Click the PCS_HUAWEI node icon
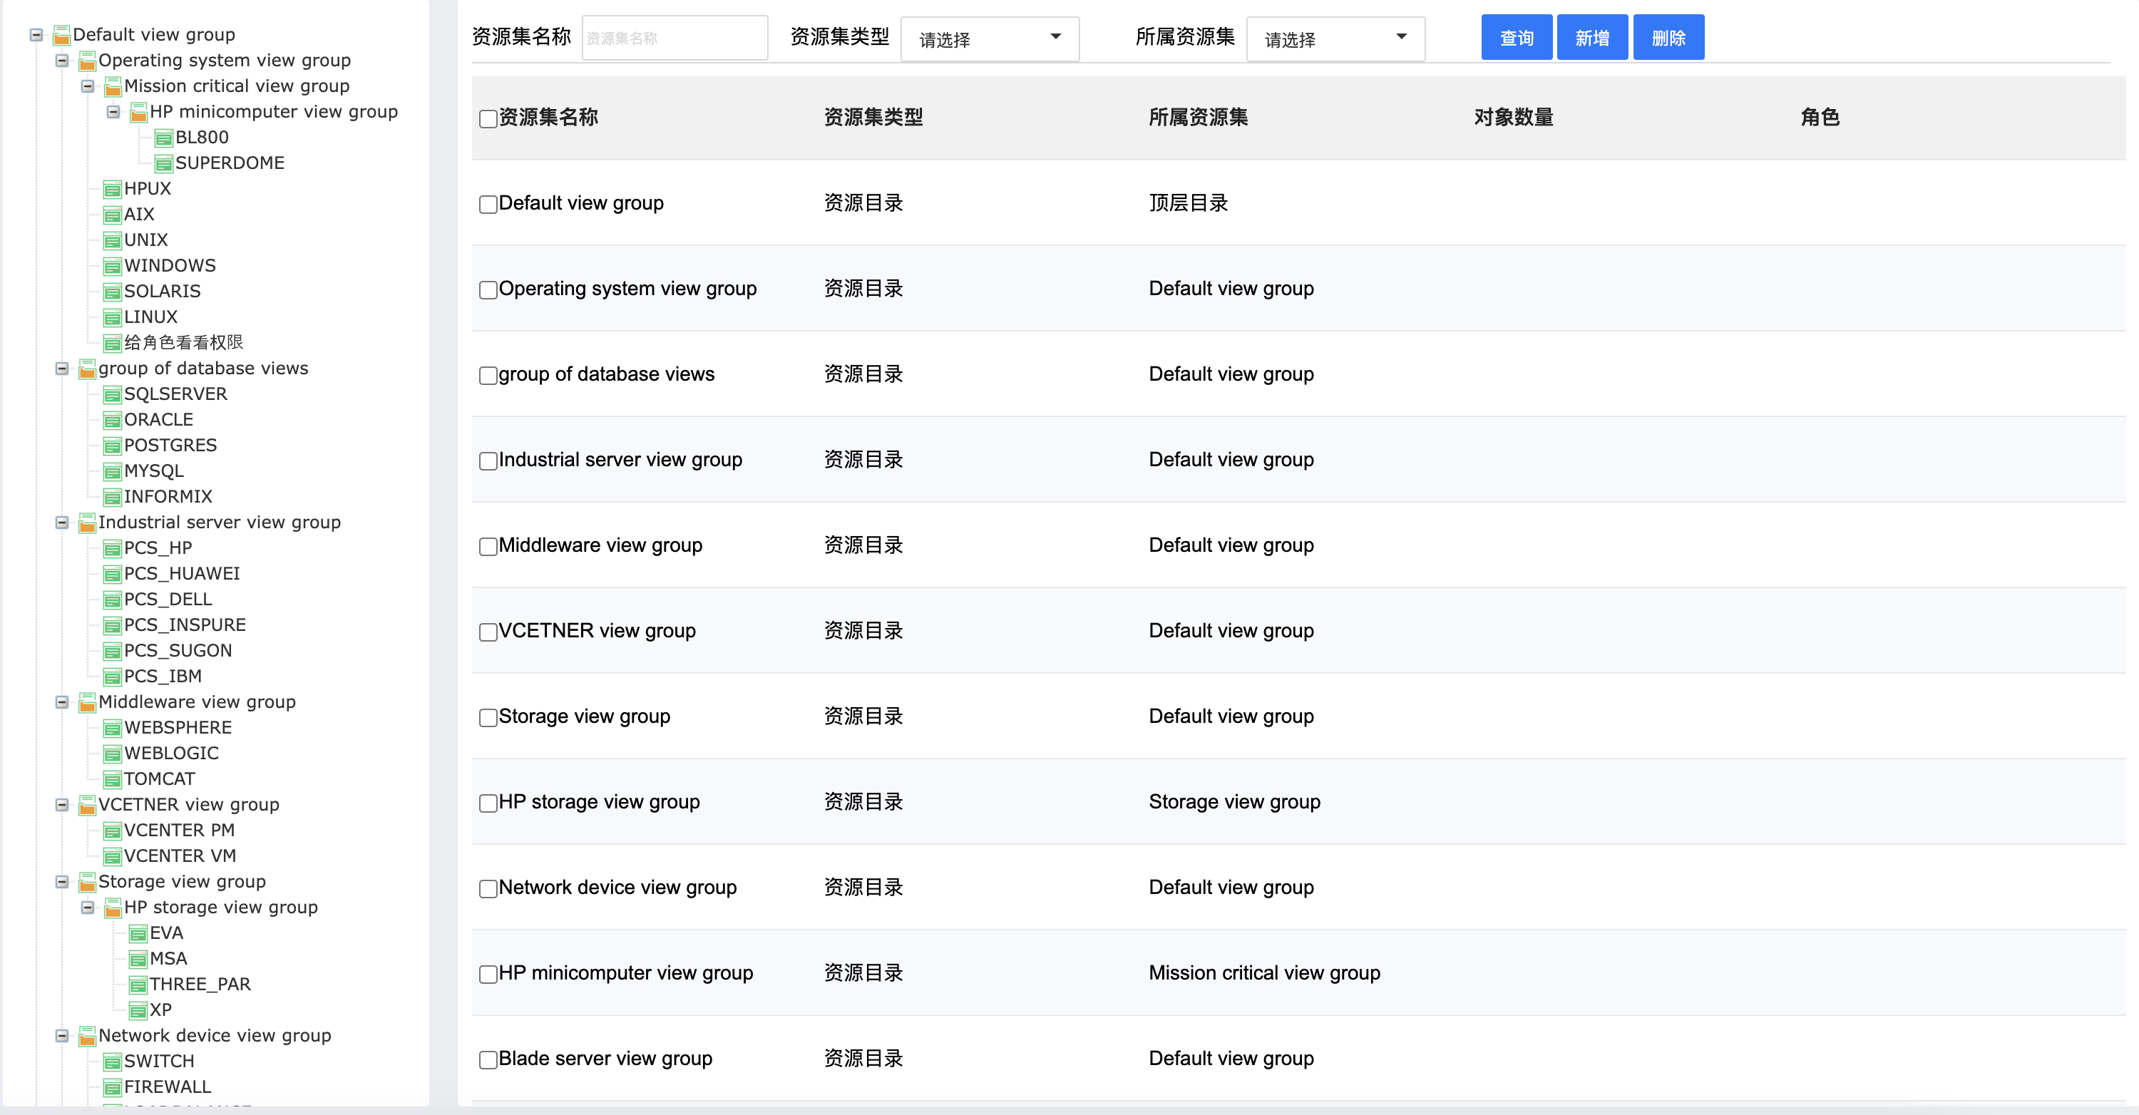Viewport: 2139px width, 1115px height. [x=113, y=575]
